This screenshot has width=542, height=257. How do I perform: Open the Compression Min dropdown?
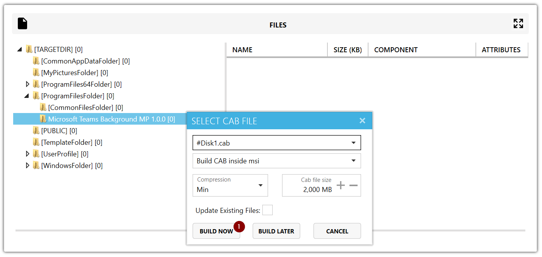pyautogui.click(x=230, y=185)
